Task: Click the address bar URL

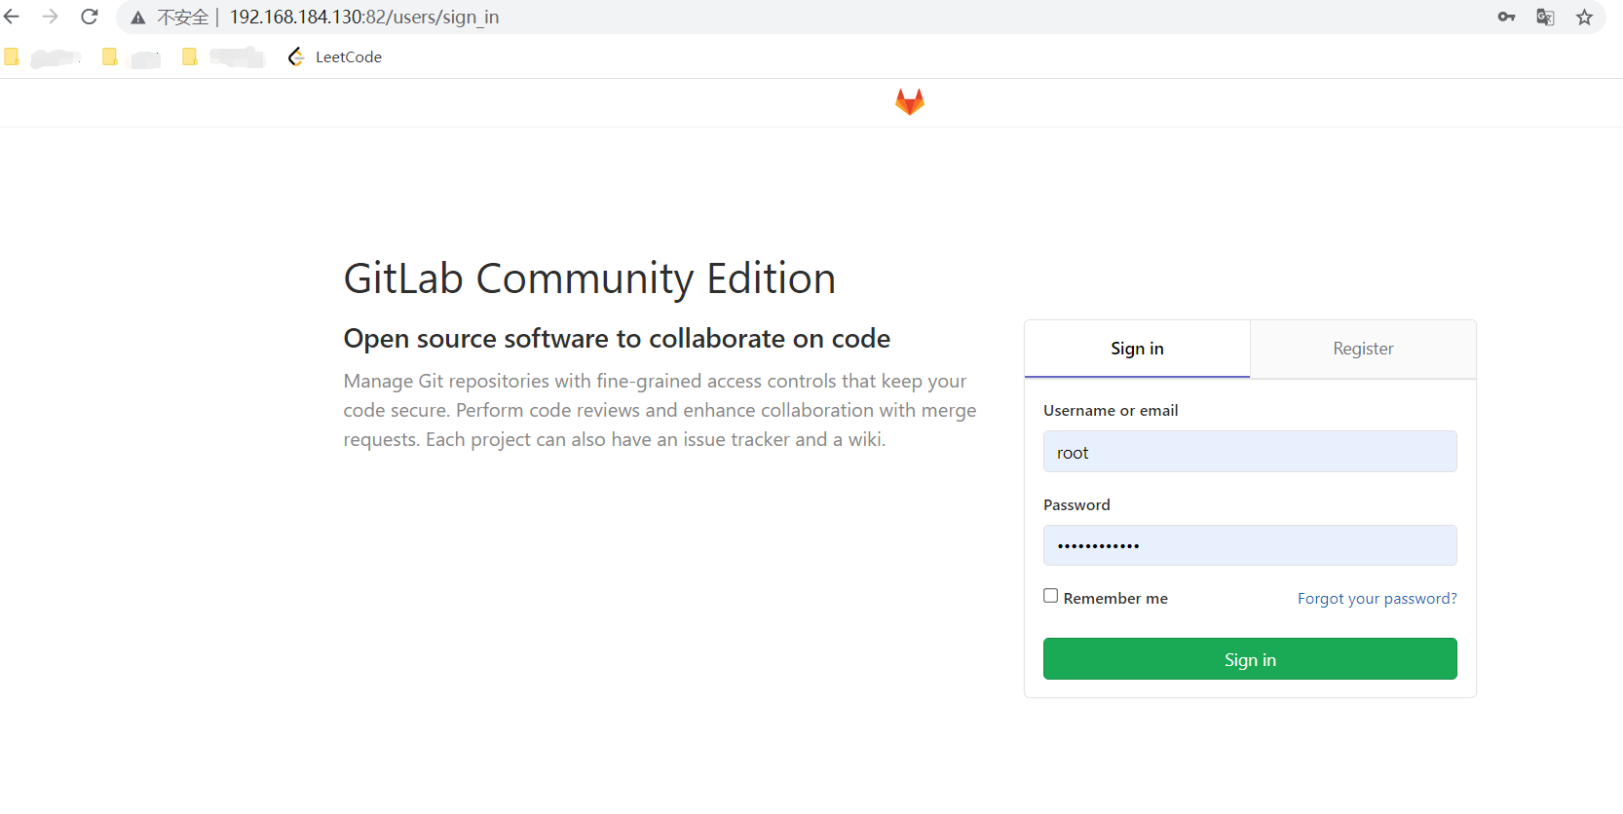Action: (x=364, y=18)
